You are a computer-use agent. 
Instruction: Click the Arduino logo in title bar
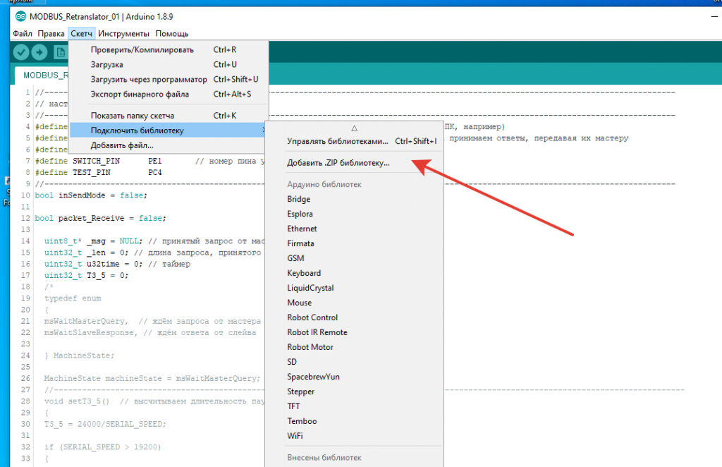pyautogui.click(x=20, y=17)
